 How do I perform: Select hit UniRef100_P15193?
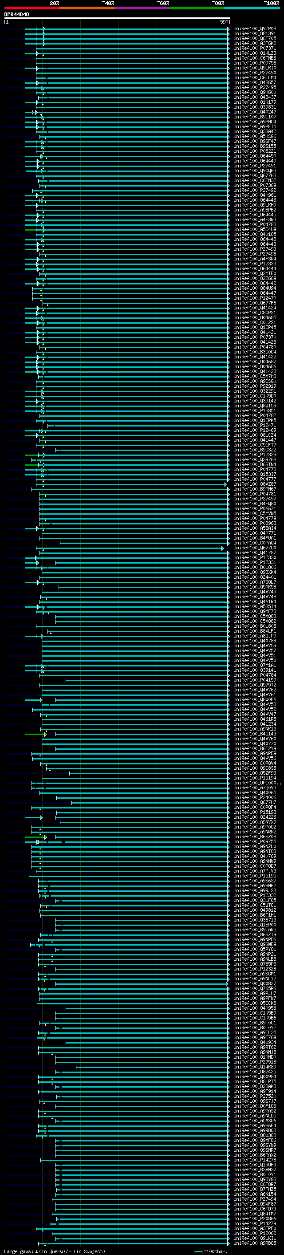(x=255, y=812)
